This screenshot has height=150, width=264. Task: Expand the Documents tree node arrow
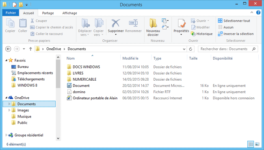(9, 104)
